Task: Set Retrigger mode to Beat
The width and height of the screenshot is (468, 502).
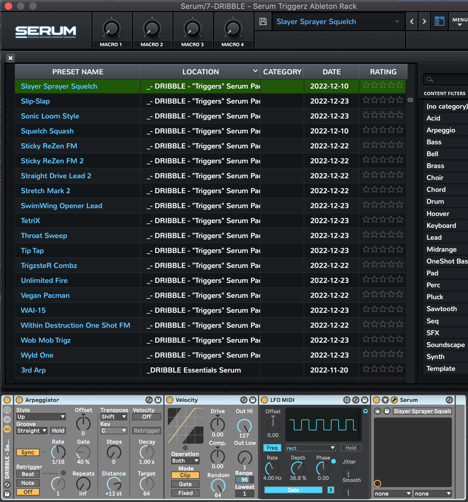Action: pyautogui.click(x=28, y=474)
